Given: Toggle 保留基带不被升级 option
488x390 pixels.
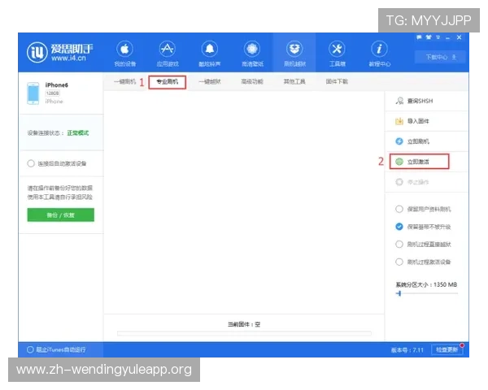Looking at the screenshot, I should coord(399,227).
